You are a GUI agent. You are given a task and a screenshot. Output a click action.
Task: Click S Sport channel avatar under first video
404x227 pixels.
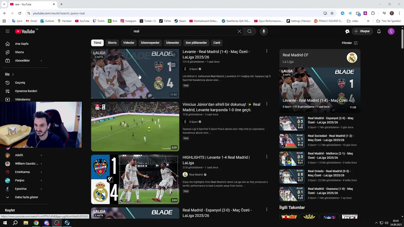[x=185, y=69]
